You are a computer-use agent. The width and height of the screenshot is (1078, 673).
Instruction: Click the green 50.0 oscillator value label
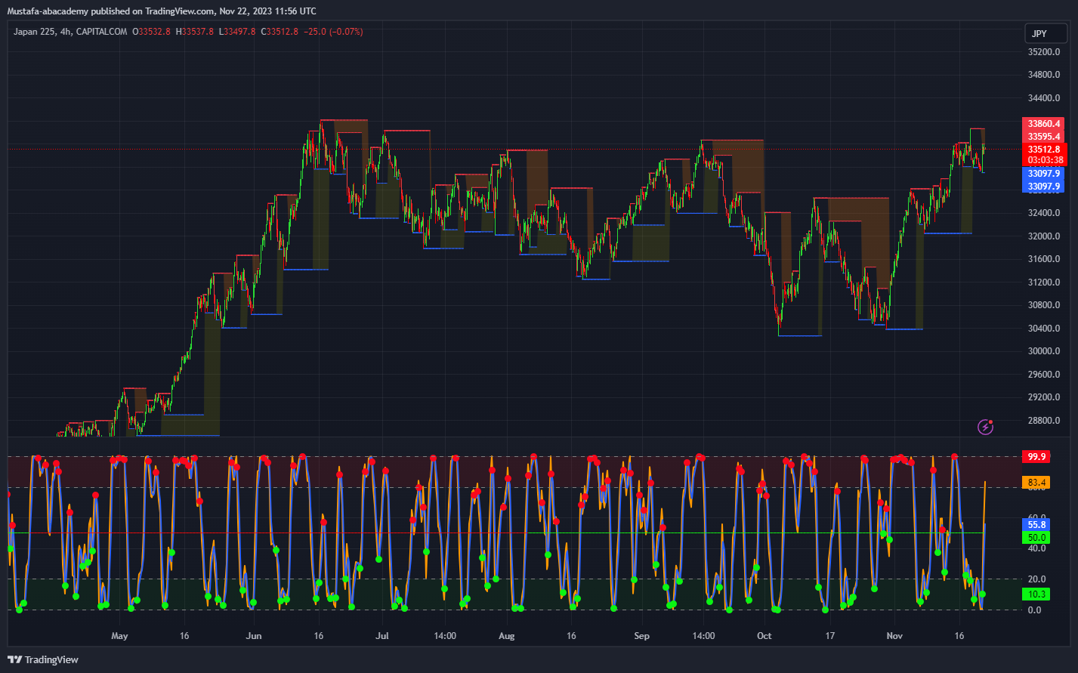(x=1036, y=538)
